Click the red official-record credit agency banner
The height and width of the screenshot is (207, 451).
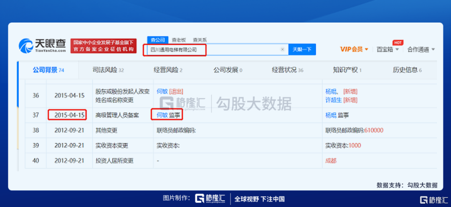[x=104, y=46]
